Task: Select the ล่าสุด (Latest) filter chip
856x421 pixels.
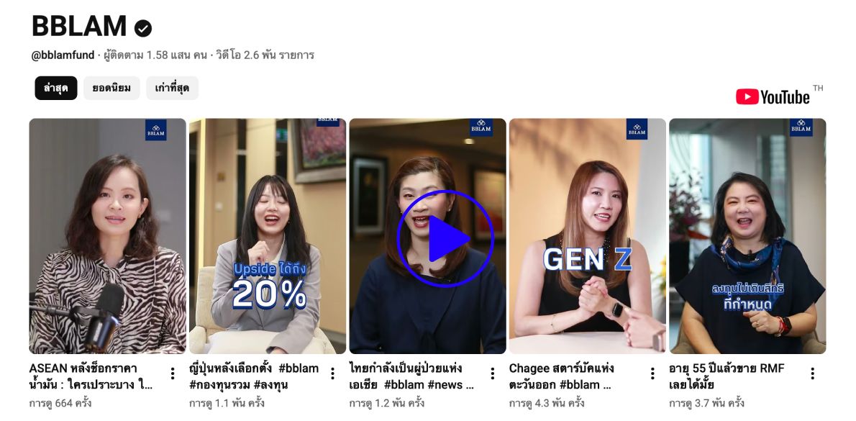Action: click(56, 88)
